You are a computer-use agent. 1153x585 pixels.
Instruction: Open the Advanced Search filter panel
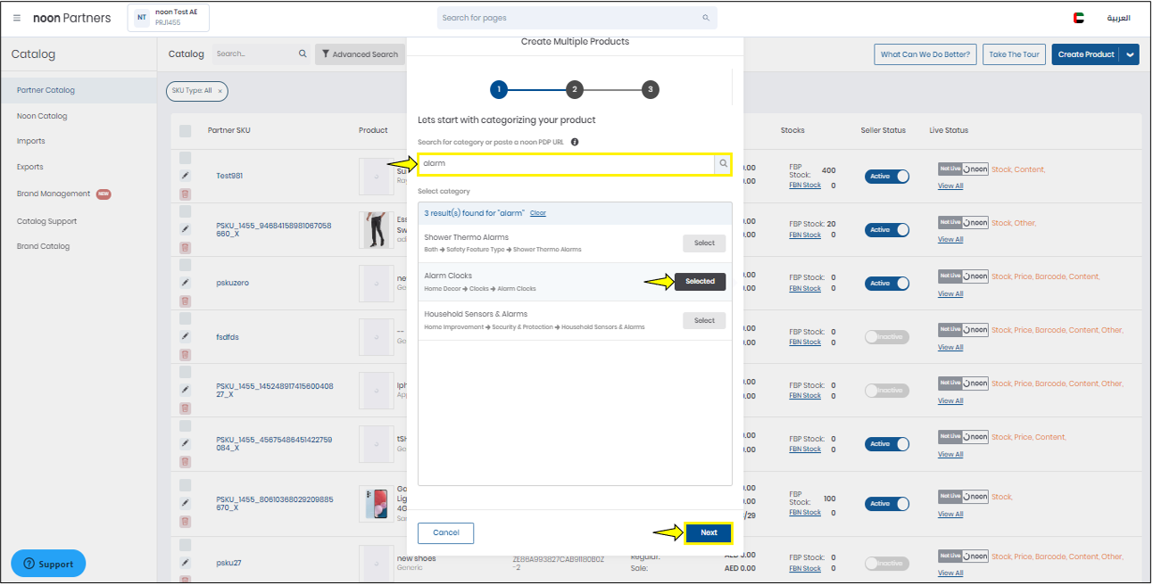[x=361, y=54]
